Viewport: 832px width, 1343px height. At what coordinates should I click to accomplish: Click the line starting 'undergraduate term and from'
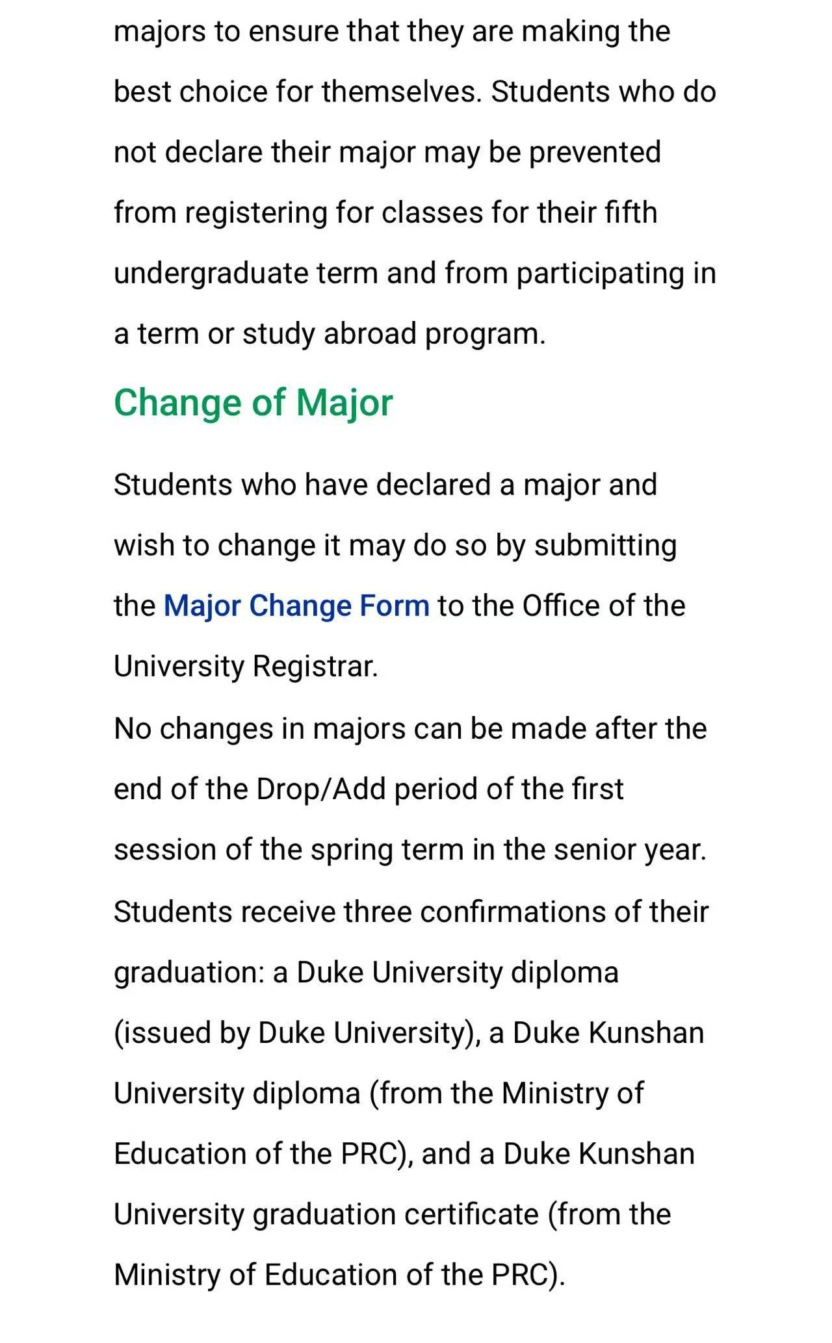coord(415,274)
